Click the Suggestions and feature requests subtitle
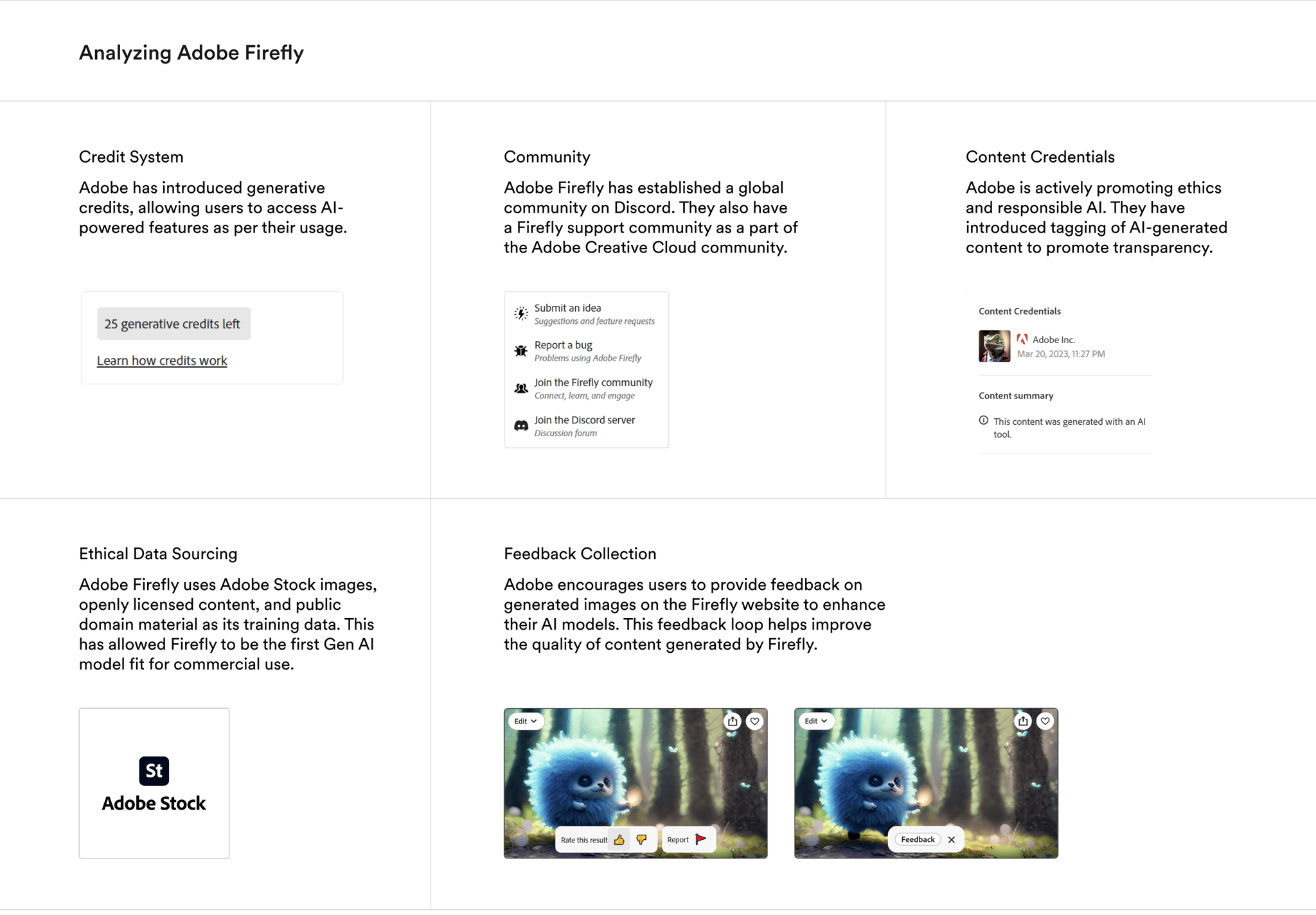 coord(594,321)
